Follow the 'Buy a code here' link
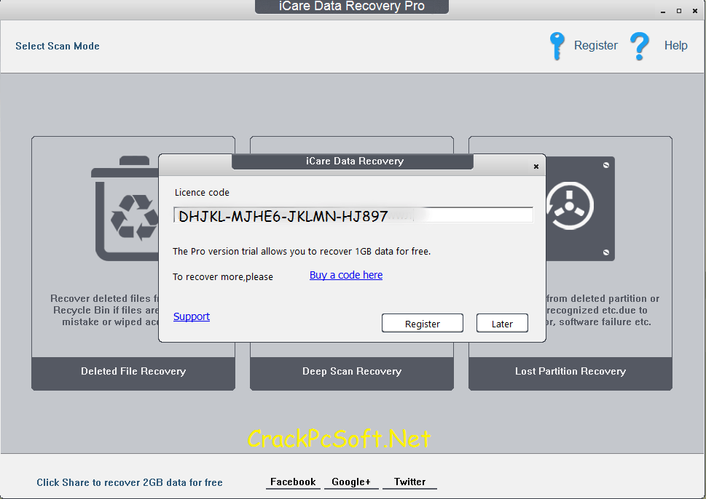The height and width of the screenshot is (499, 706). (346, 275)
